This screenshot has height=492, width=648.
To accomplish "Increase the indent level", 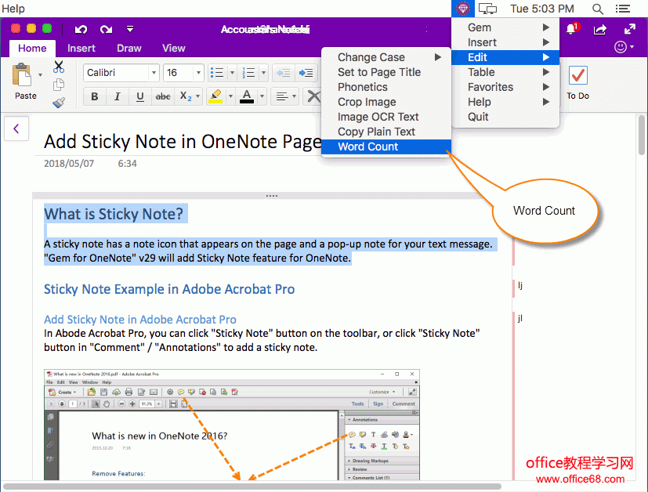I will [x=306, y=73].
